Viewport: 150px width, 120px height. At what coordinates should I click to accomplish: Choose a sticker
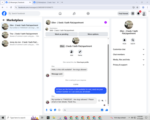click(x=55, y=110)
